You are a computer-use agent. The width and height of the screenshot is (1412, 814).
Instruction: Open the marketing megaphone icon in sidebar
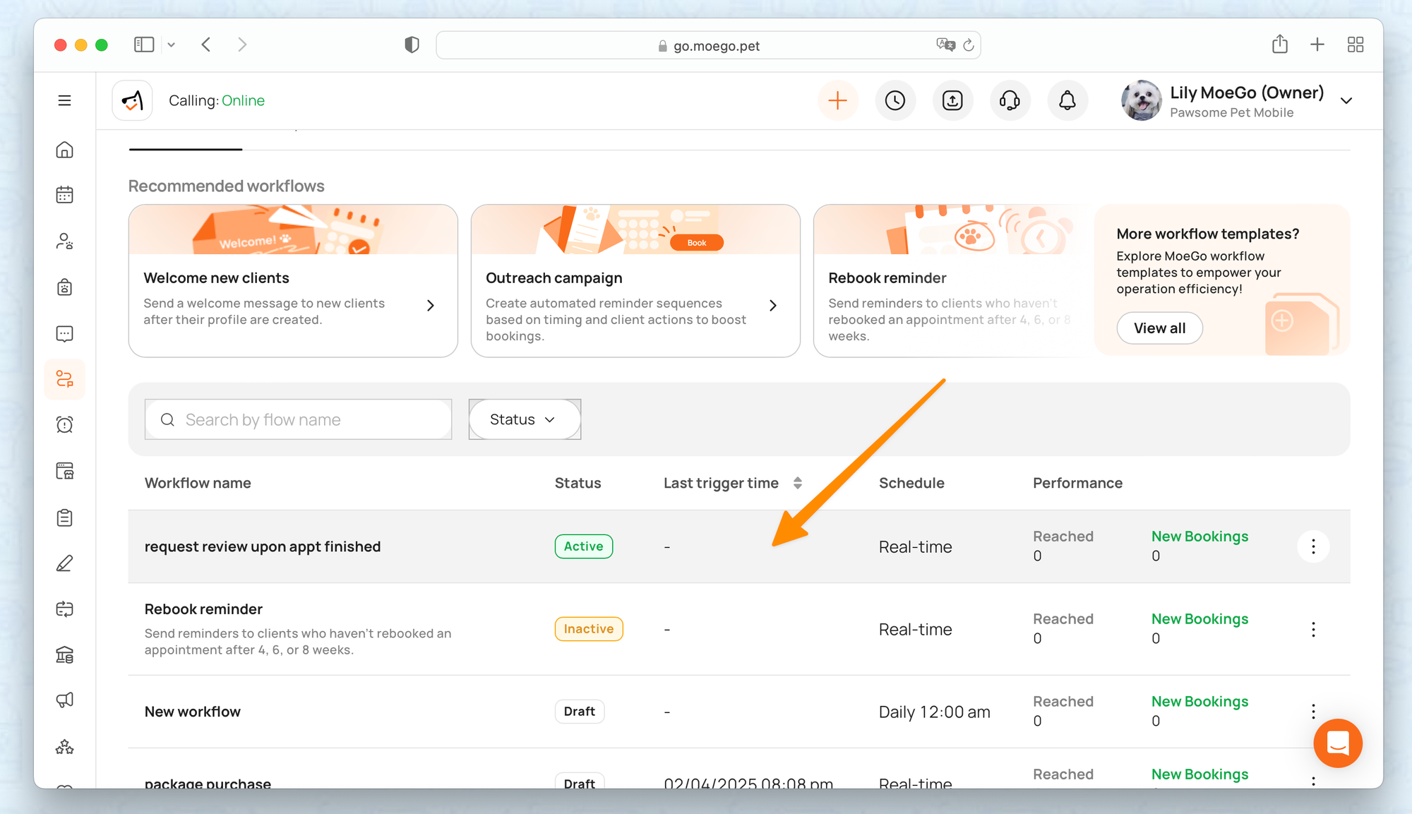[64, 700]
